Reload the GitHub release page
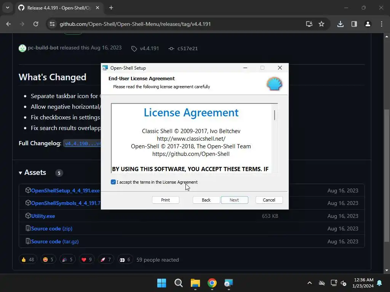The width and height of the screenshot is (390, 292). point(36,24)
